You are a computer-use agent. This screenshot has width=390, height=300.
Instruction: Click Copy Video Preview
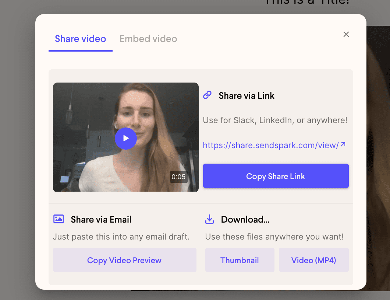pos(124,260)
